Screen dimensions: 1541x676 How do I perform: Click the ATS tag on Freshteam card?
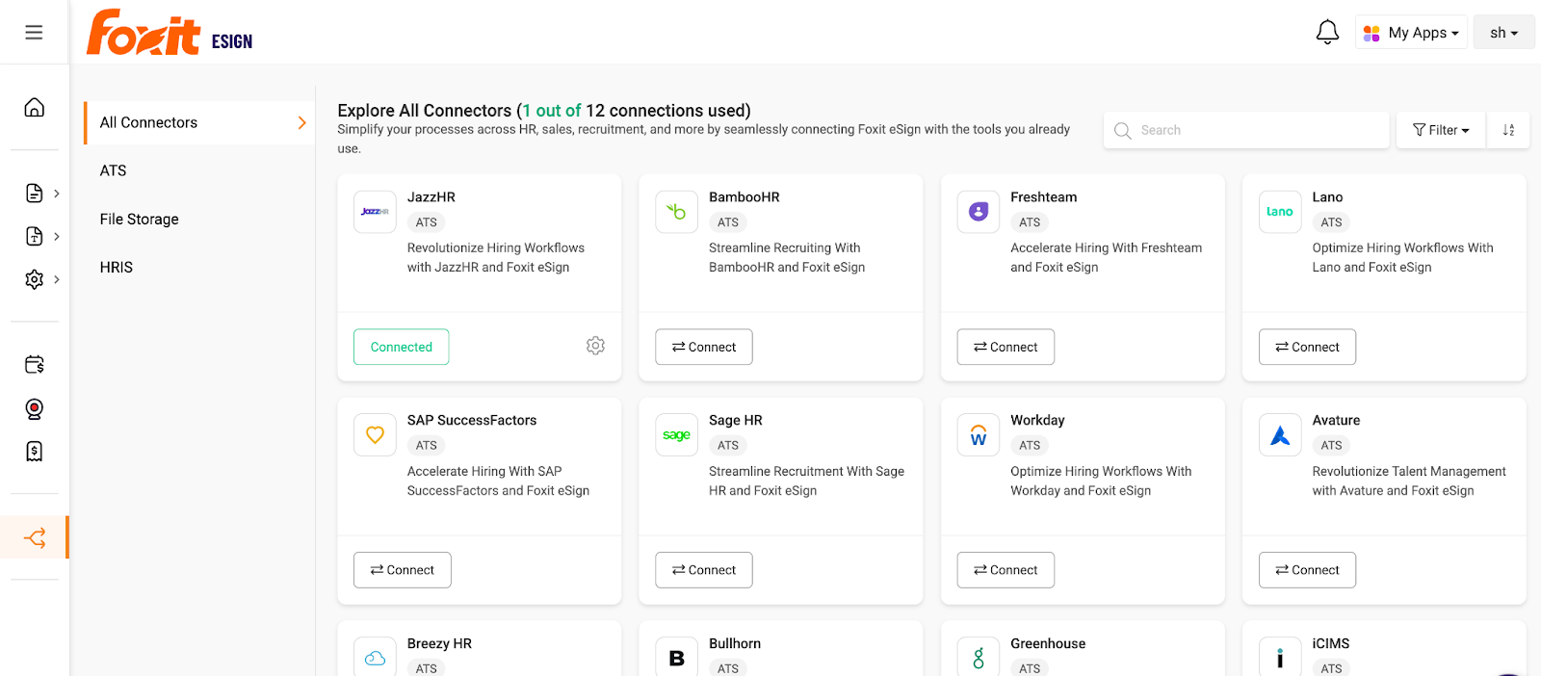(x=1030, y=222)
